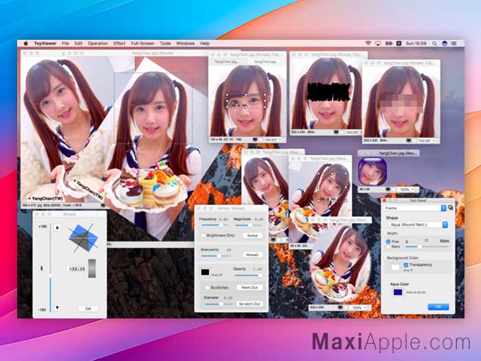Click the Siri icon in menu bar
The image size is (481, 361).
[x=445, y=43]
